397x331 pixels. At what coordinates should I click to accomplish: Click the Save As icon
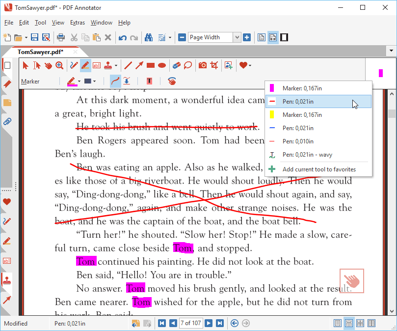coord(46,37)
